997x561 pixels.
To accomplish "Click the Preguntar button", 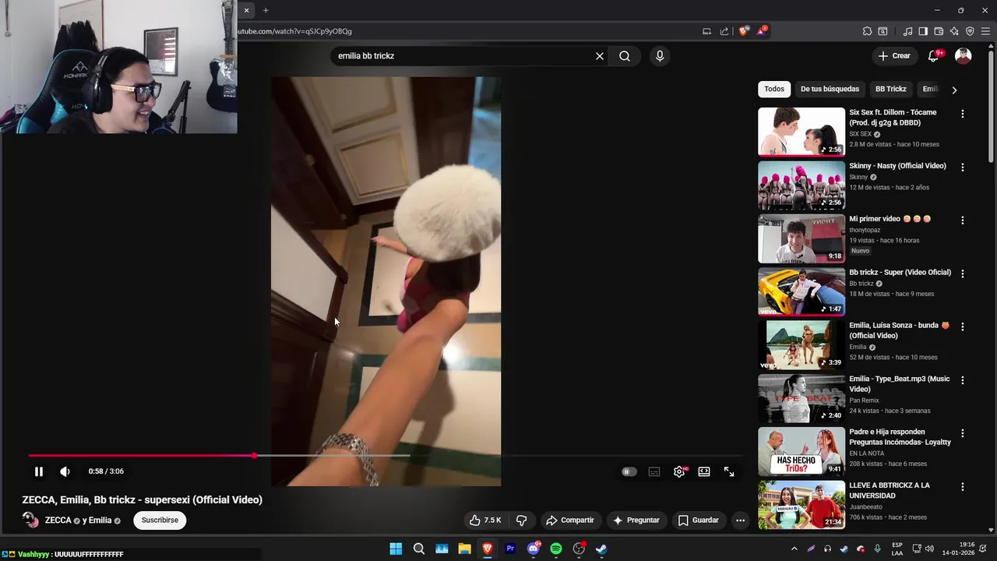I will click(636, 520).
